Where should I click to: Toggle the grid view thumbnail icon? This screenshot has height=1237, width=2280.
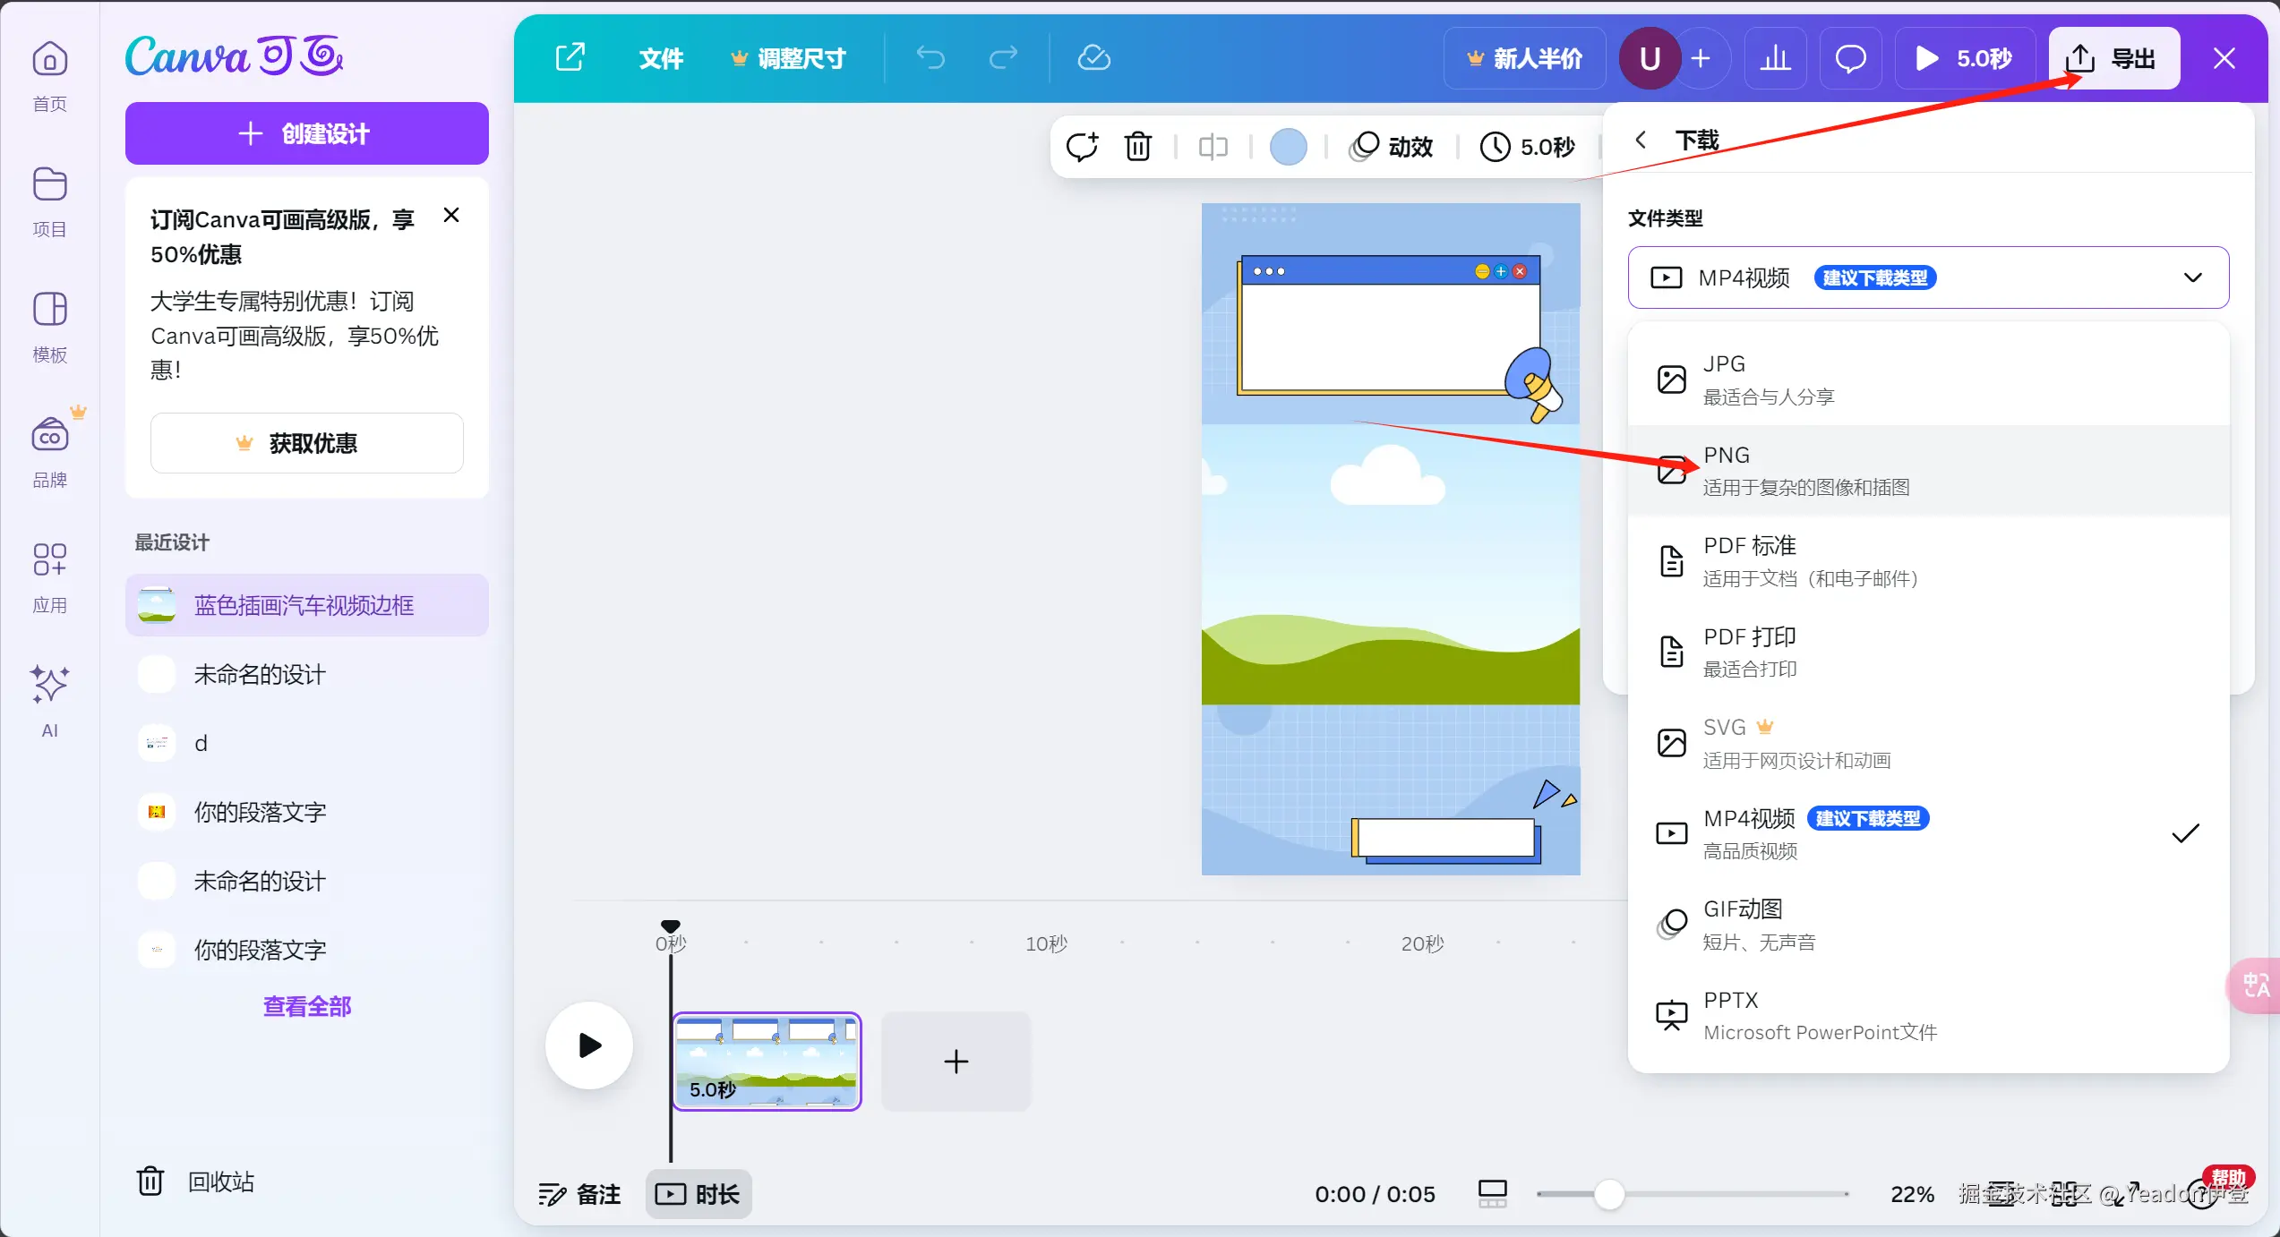pyautogui.click(x=1492, y=1193)
